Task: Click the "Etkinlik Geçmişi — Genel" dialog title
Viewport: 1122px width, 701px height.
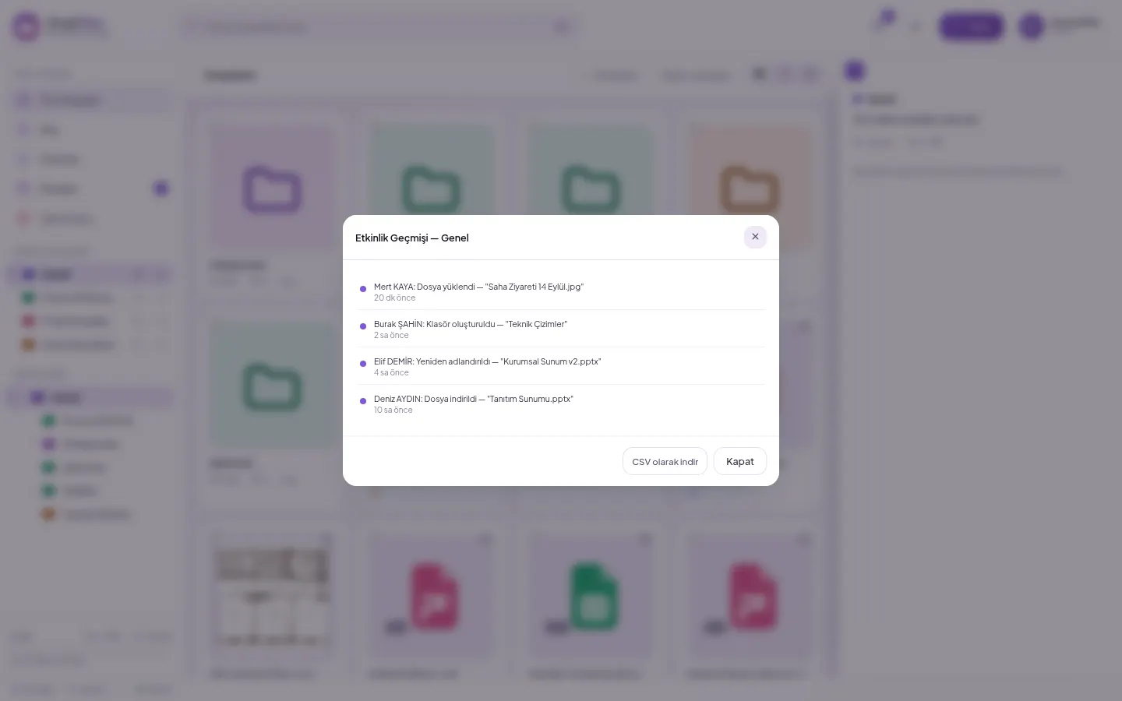Action: pos(412,238)
